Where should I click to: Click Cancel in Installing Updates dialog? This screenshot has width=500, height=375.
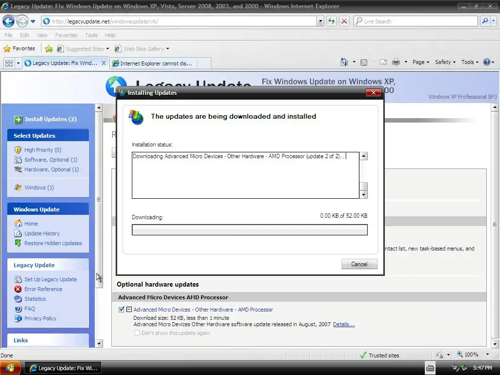(359, 264)
